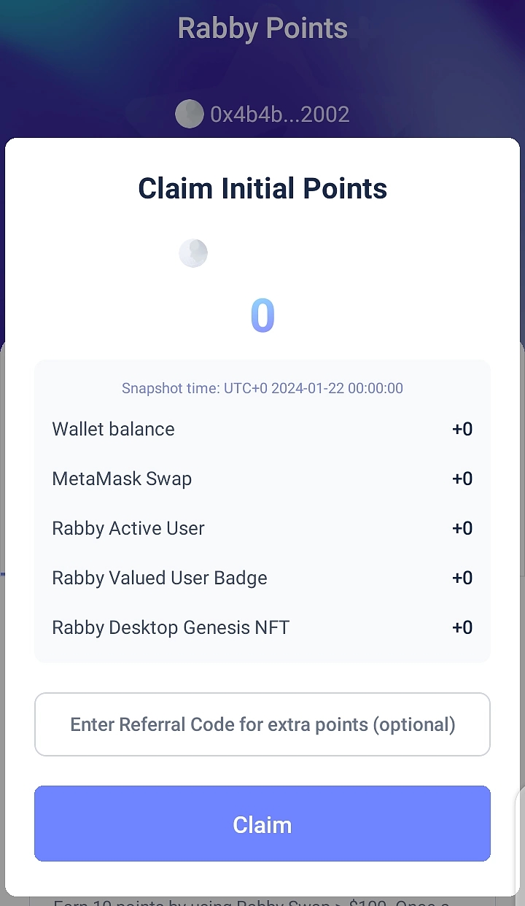Image resolution: width=525 pixels, height=906 pixels.
Task: Click the Rabby Points page title
Action: click(x=262, y=28)
